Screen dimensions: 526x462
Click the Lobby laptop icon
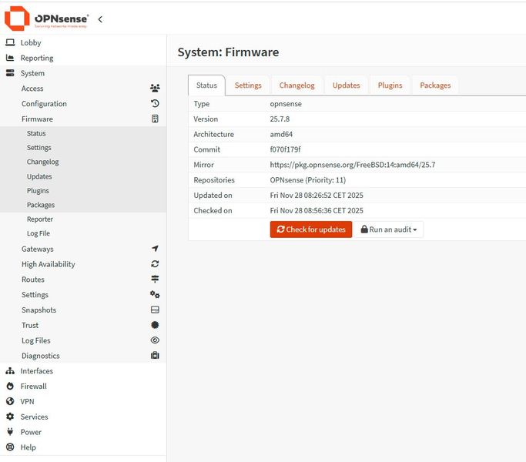click(x=11, y=42)
